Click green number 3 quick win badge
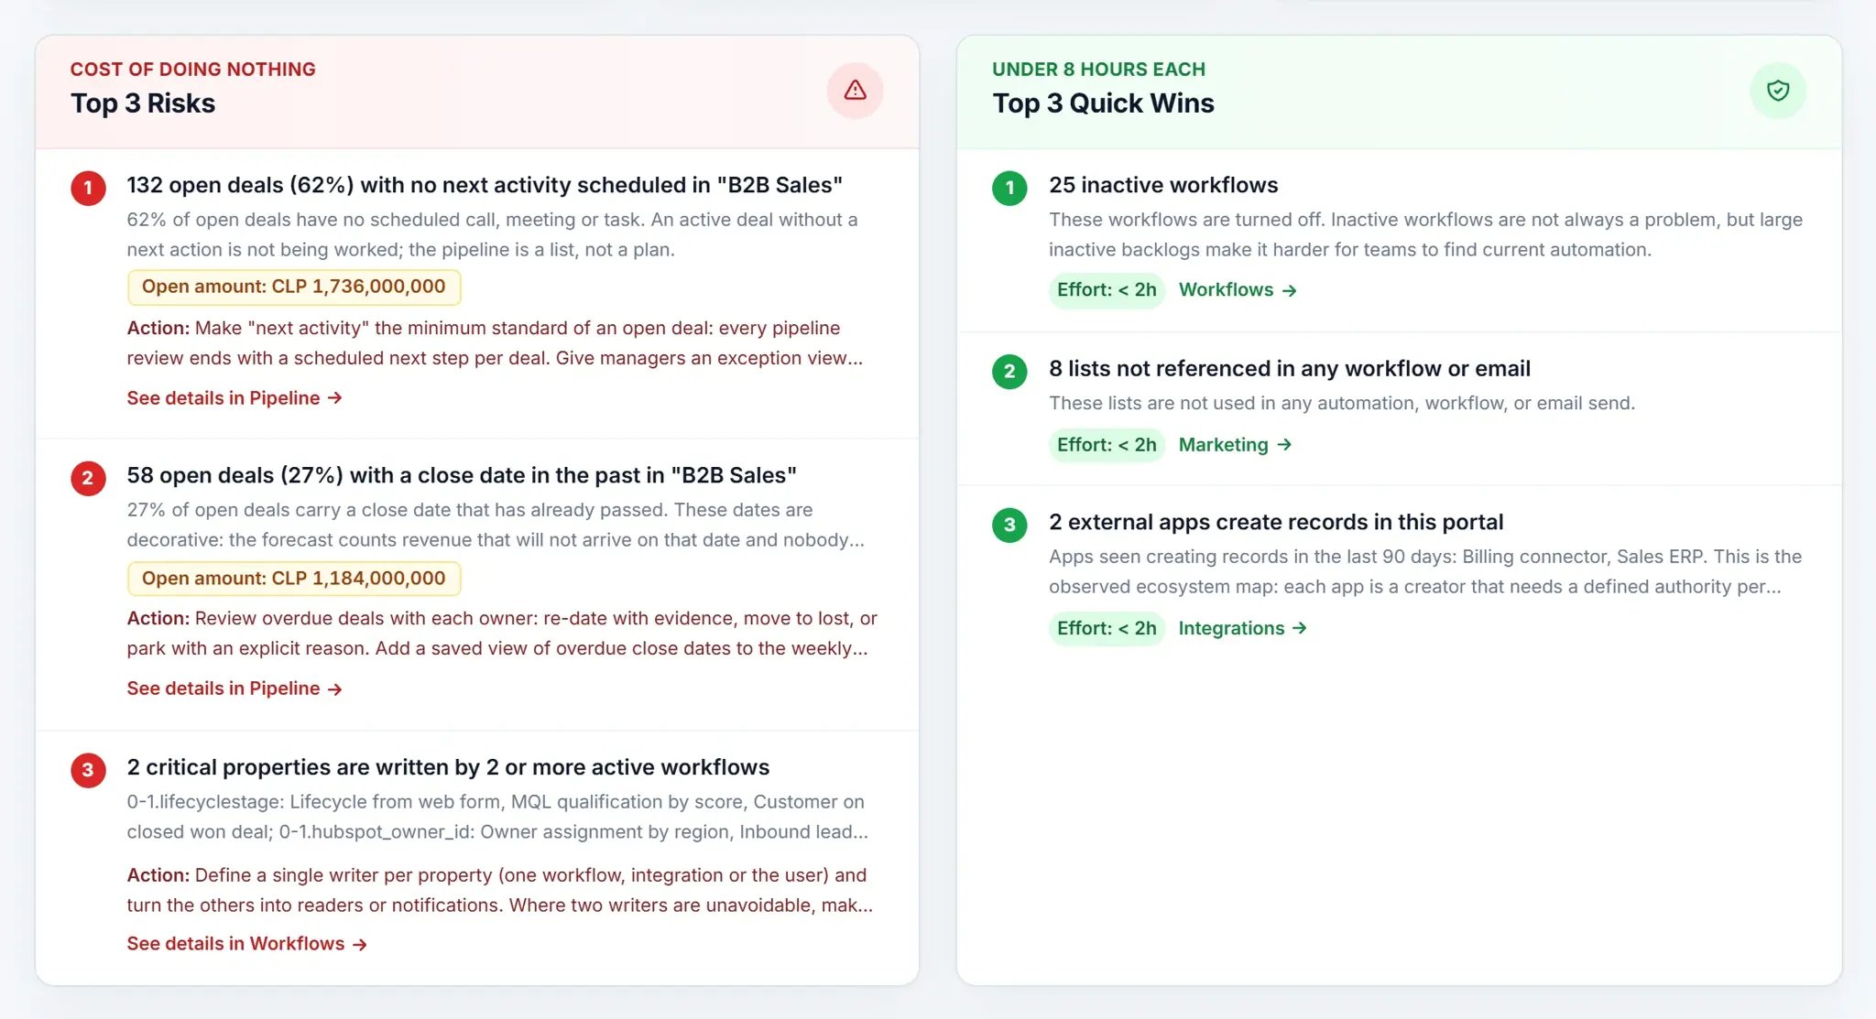 tap(1009, 525)
